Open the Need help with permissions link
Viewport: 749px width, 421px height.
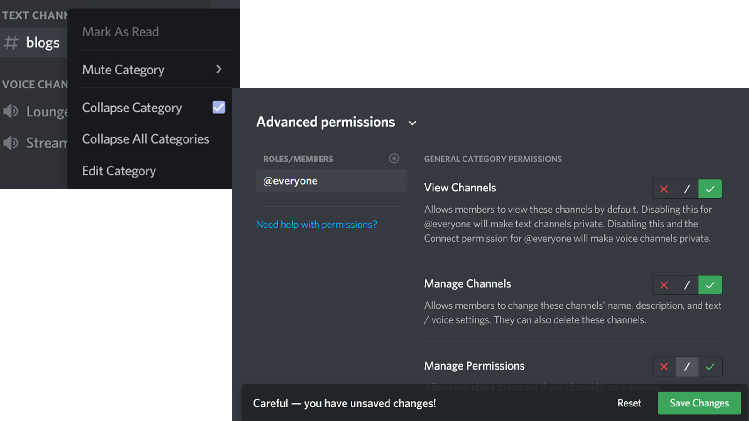[316, 225]
